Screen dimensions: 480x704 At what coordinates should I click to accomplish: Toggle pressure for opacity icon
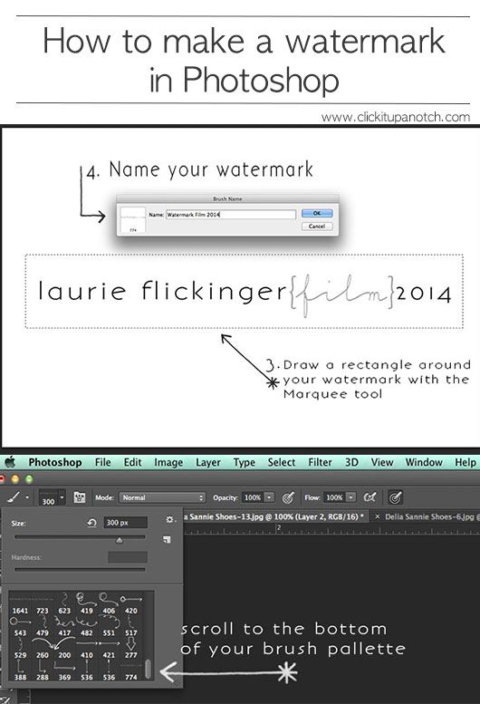pos(288,497)
